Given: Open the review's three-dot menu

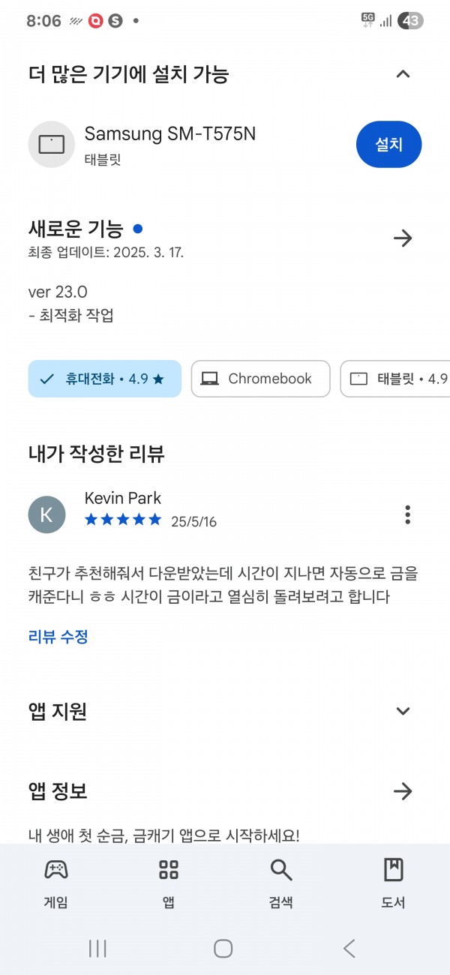Looking at the screenshot, I should [x=407, y=514].
